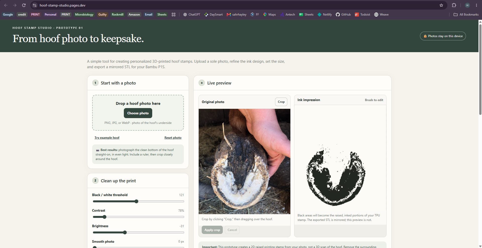Image resolution: width=482 pixels, height=248 pixels.
Task: Open the ChatGPT bookmark
Action: (192, 15)
